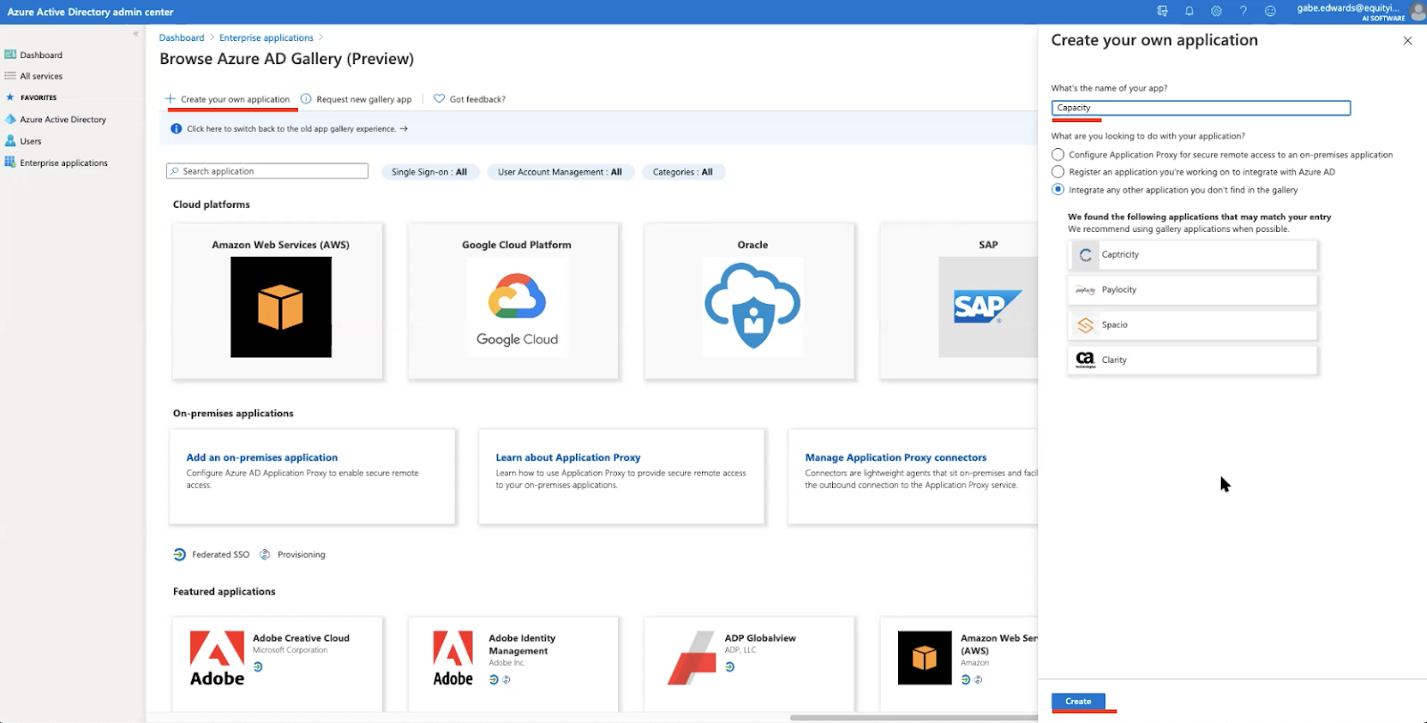
Task: Select Configure Application Proxy radio option
Action: click(1058, 154)
